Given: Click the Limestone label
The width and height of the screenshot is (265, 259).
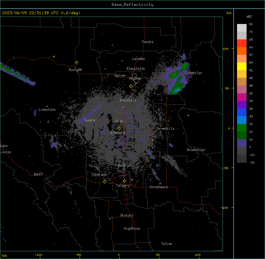Looking at the screenshot, I should pos(47,110).
